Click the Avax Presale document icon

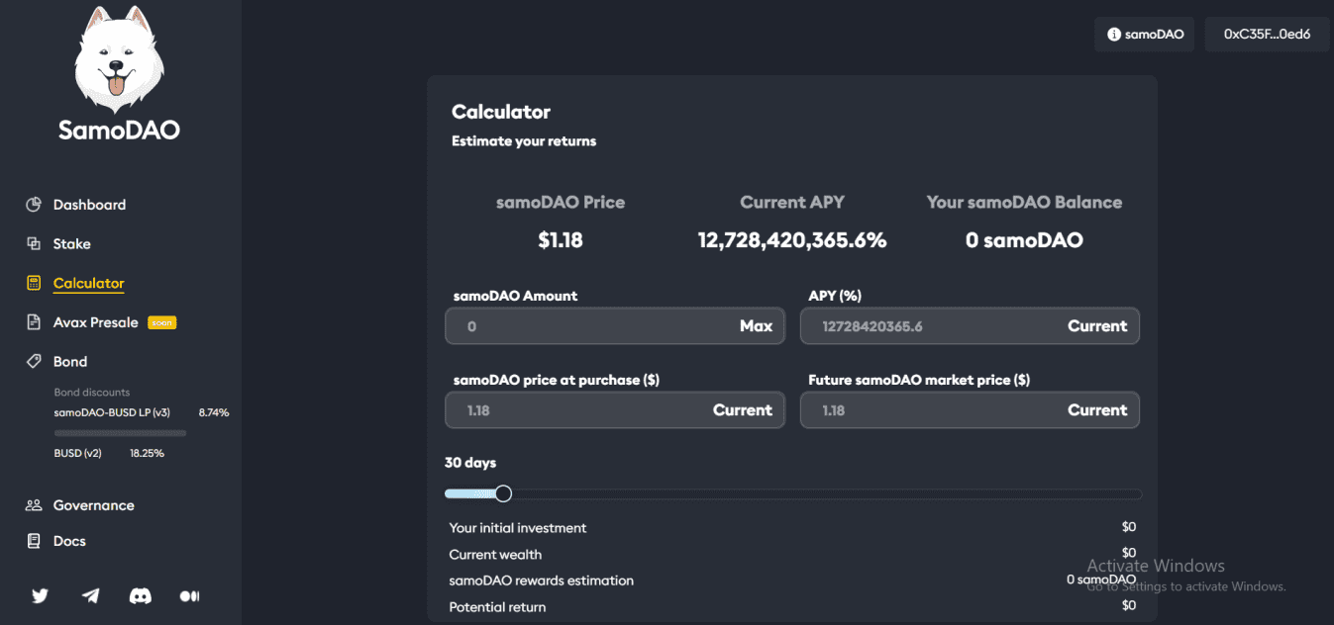pyautogui.click(x=34, y=322)
